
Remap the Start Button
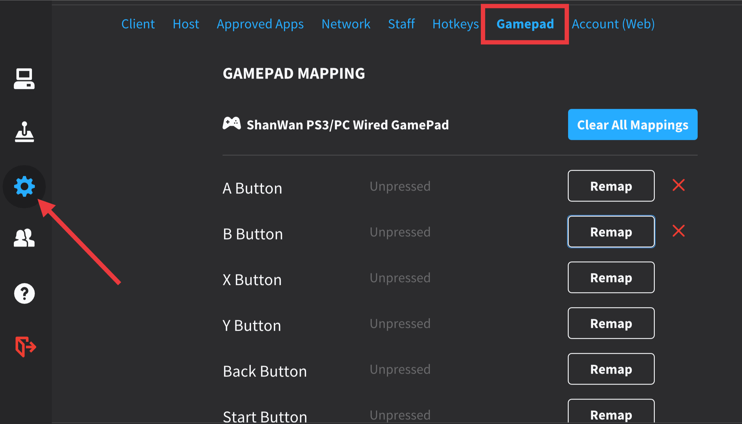point(611,415)
